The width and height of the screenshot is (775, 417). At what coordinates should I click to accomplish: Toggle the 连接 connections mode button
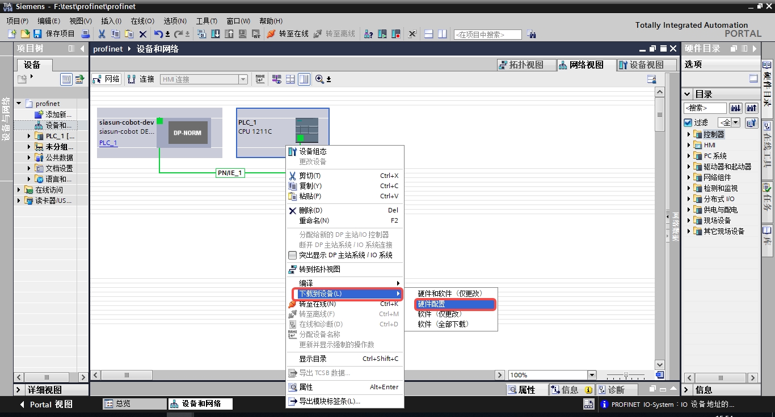(141, 79)
